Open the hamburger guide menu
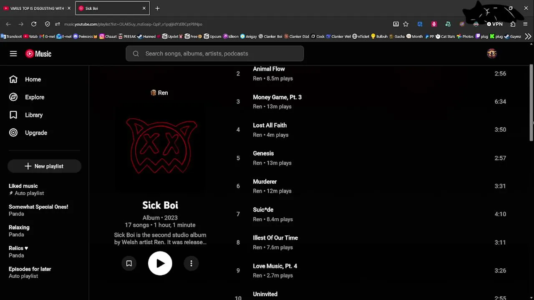 [x=13, y=54]
